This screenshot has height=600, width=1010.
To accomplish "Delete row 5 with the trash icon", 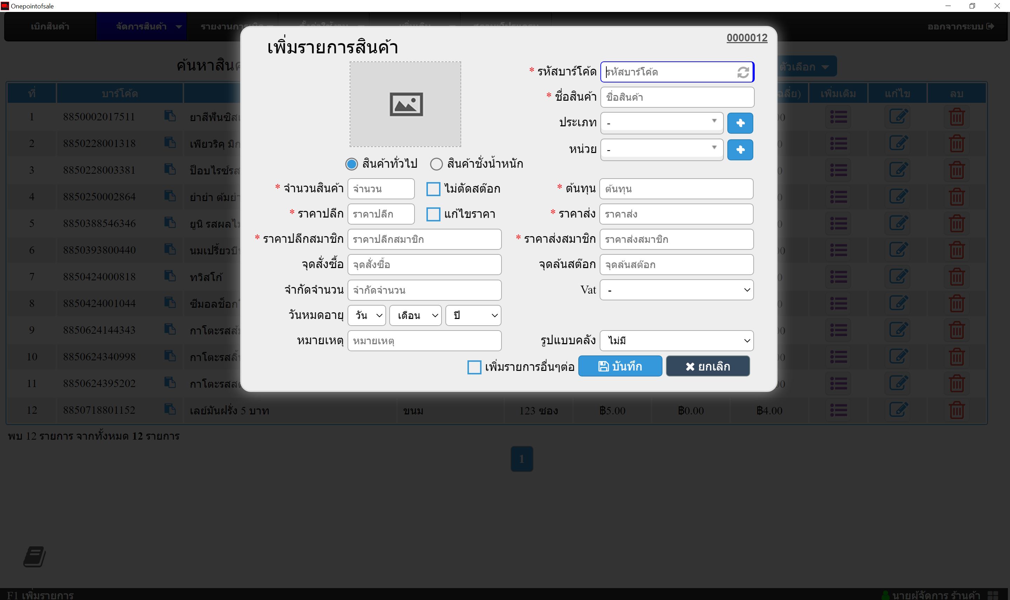I will 956,224.
